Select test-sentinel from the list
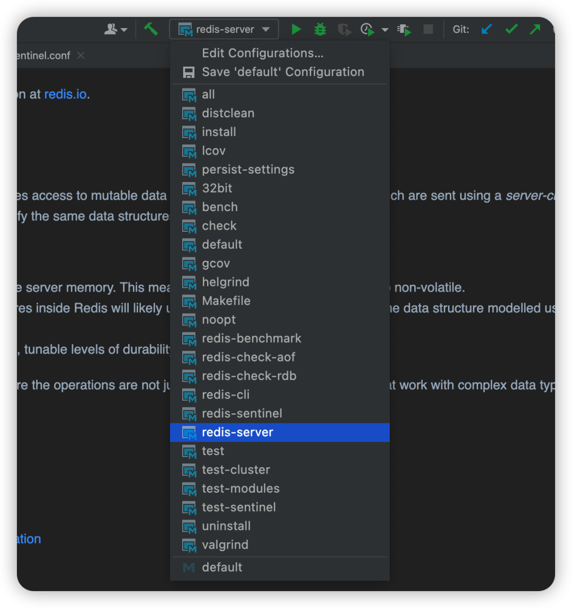This screenshot has width=572, height=608. click(x=238, y=507)
